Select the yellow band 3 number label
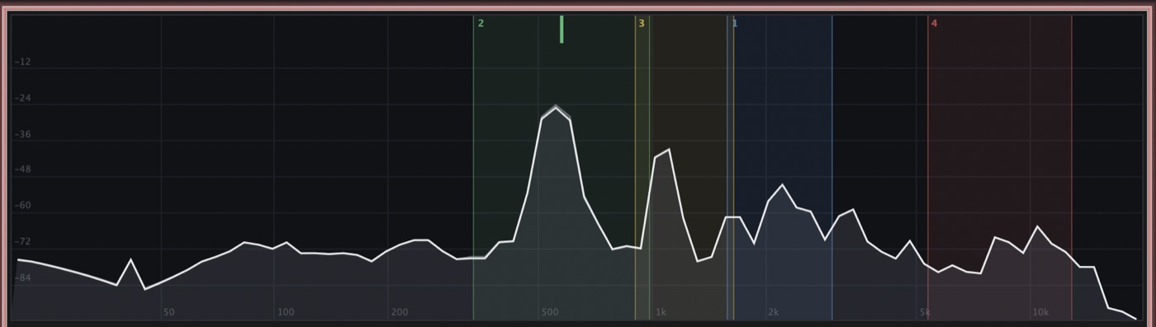The image size is (1156, 327). pos(641,23)
